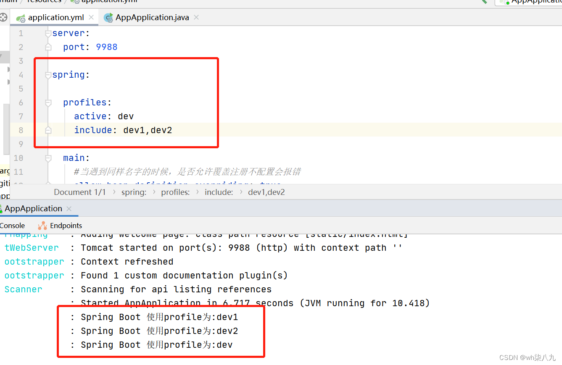The height and width of the screenshot is (365, 562).
Task: Click 'Scanning for api listing references' log line
Action: [x=176, y=289]
